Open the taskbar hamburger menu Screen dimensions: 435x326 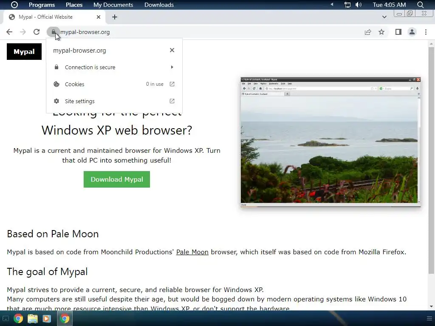[x=429, y=318]
